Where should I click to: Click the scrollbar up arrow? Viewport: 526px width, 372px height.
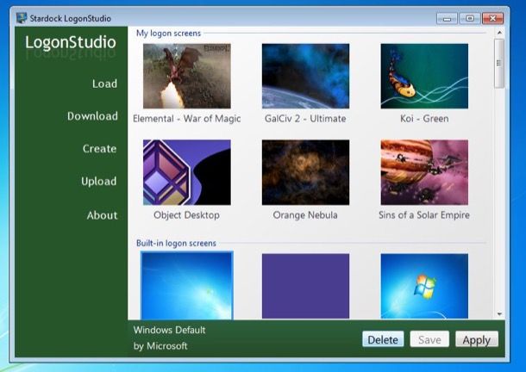(499, 33)
